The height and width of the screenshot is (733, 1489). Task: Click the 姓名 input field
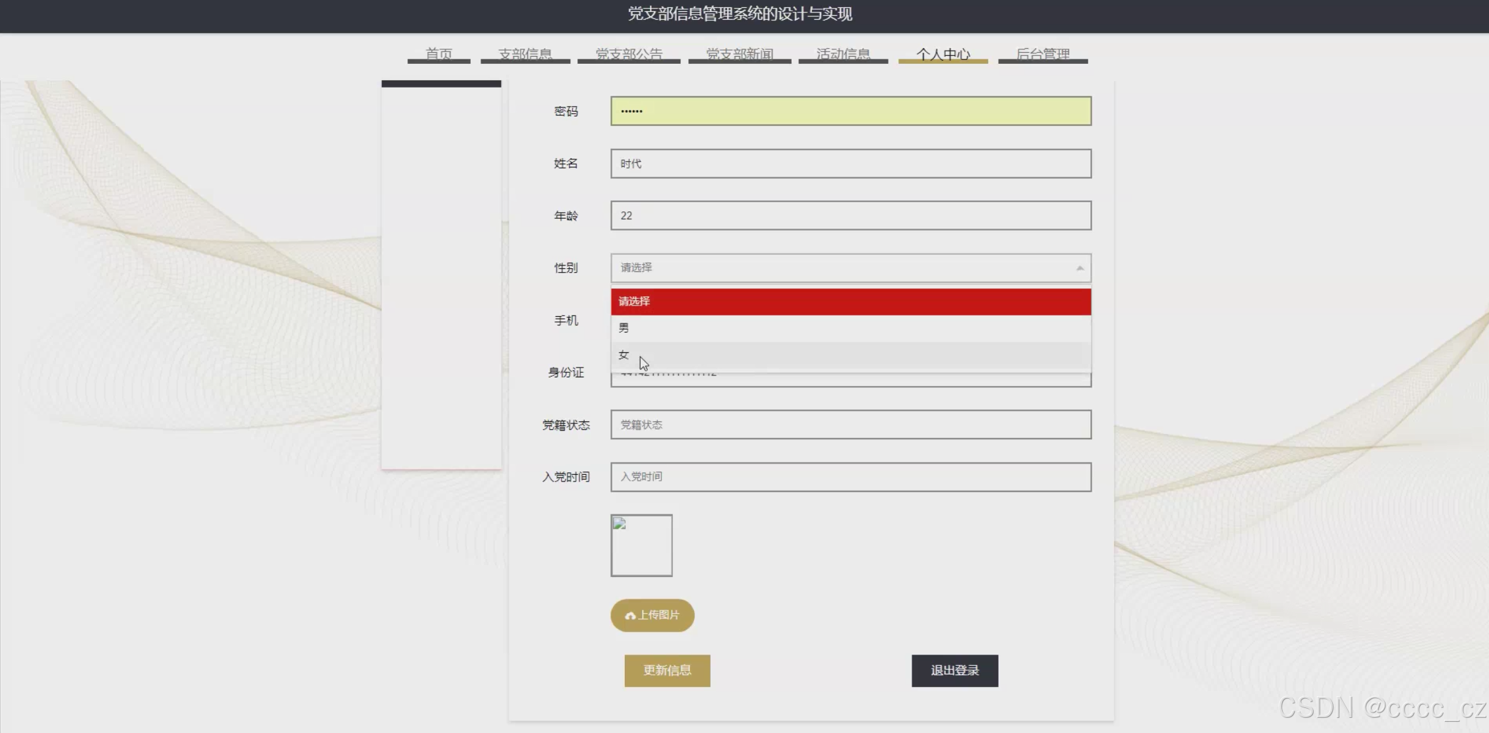[850, 163]
